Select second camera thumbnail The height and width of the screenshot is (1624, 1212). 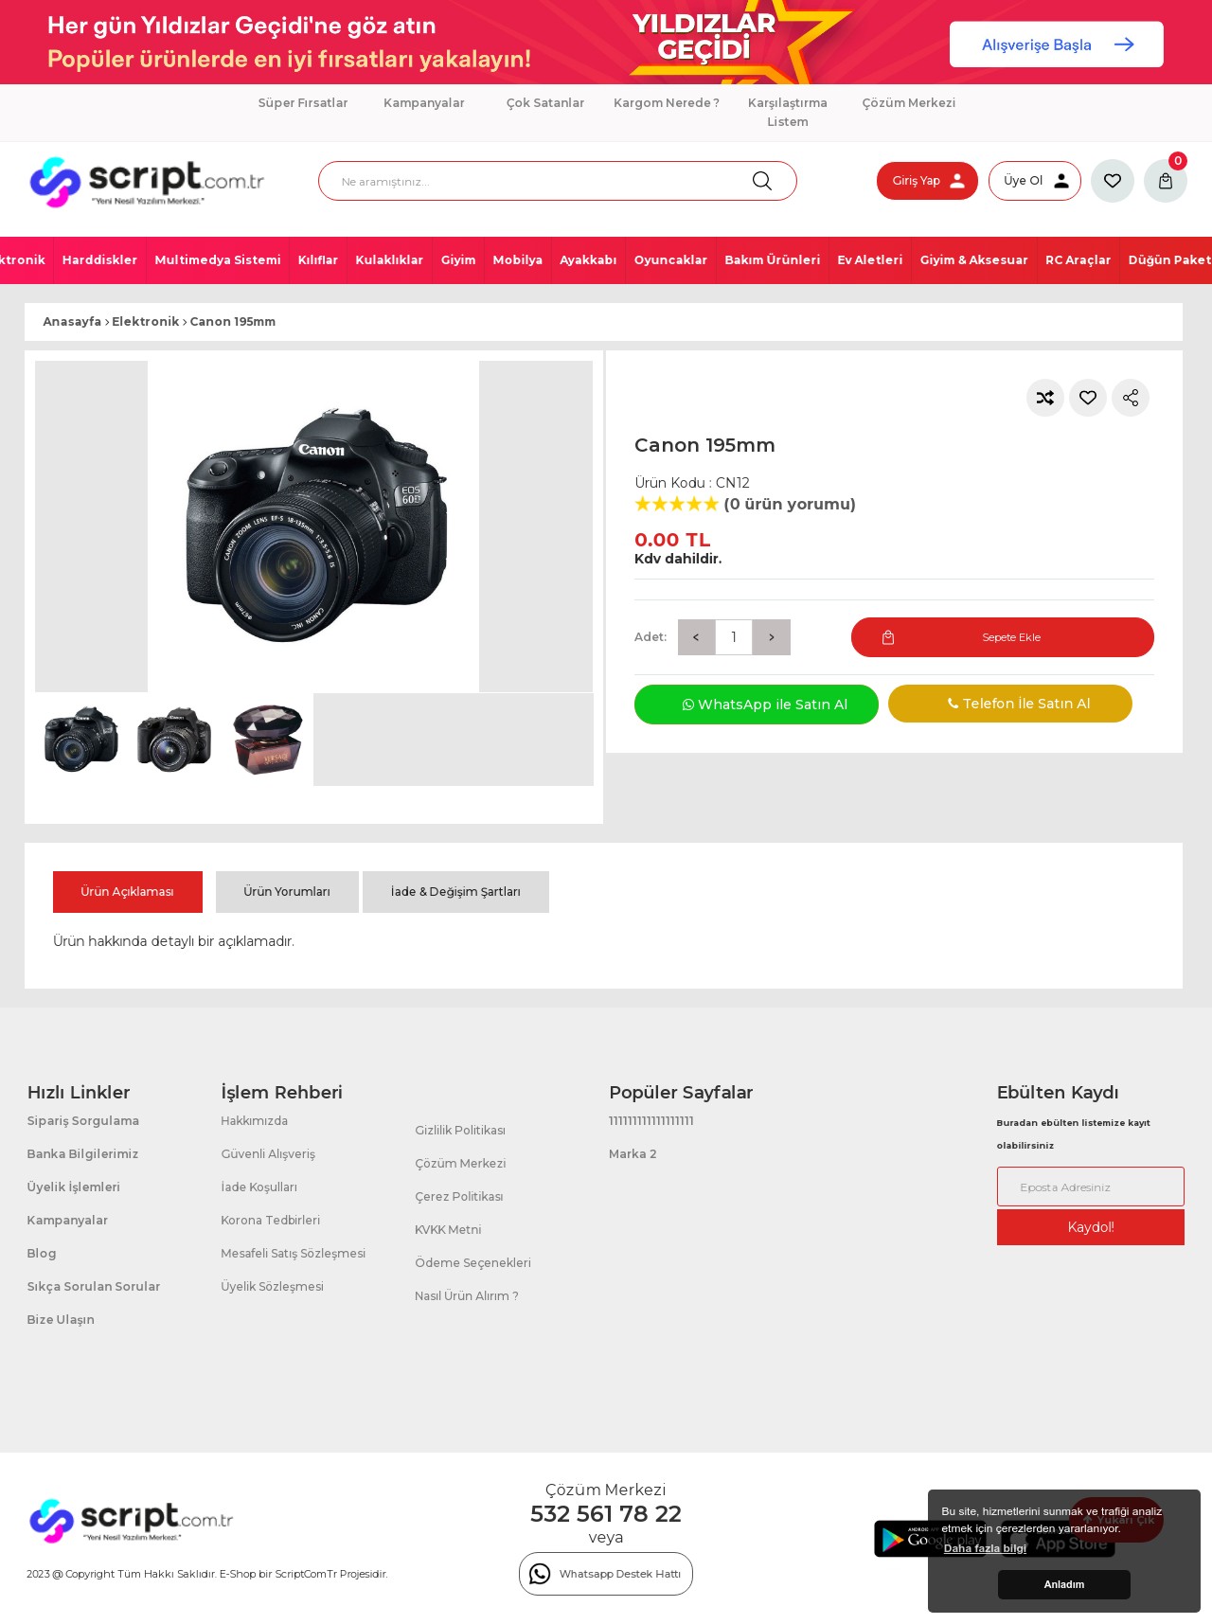click(x=174, y=740)
